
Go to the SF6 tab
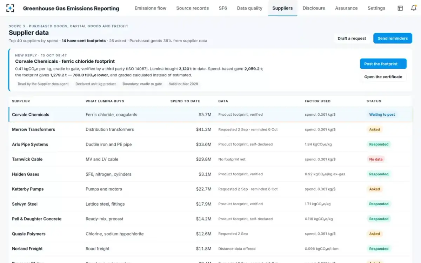[223, 8]
